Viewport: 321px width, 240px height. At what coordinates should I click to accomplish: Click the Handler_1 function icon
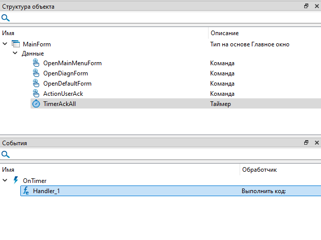26,191
